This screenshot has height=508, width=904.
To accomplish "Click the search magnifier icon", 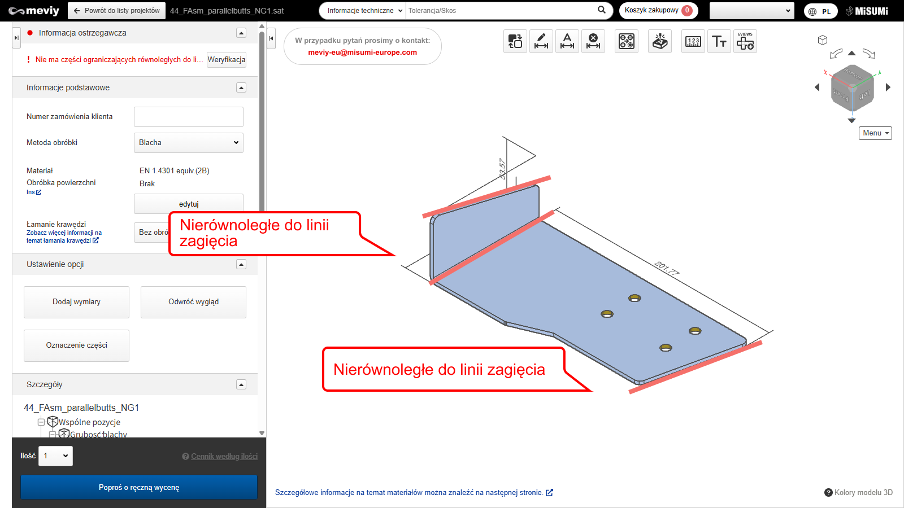I will point(602,10).
